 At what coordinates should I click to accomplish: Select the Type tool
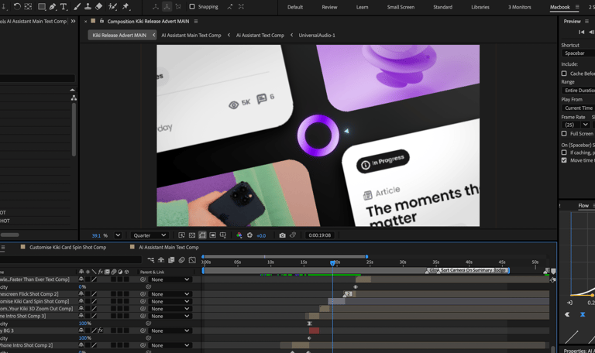click(64, 6)
